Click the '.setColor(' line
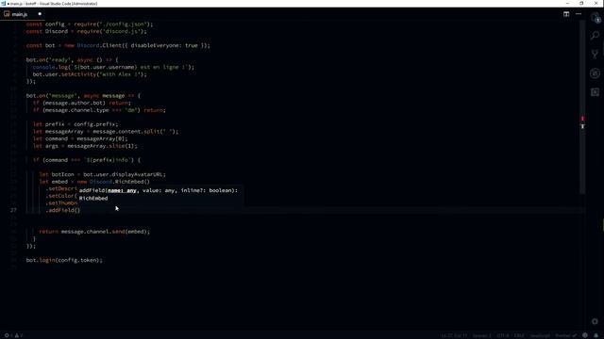604x339 pixels. (x=61, y=196)
